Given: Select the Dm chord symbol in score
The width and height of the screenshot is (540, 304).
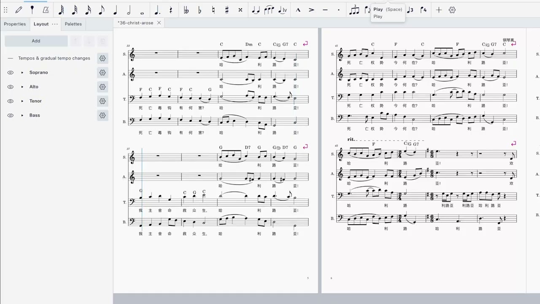Looking at the screenshot, I should (249, 44).
